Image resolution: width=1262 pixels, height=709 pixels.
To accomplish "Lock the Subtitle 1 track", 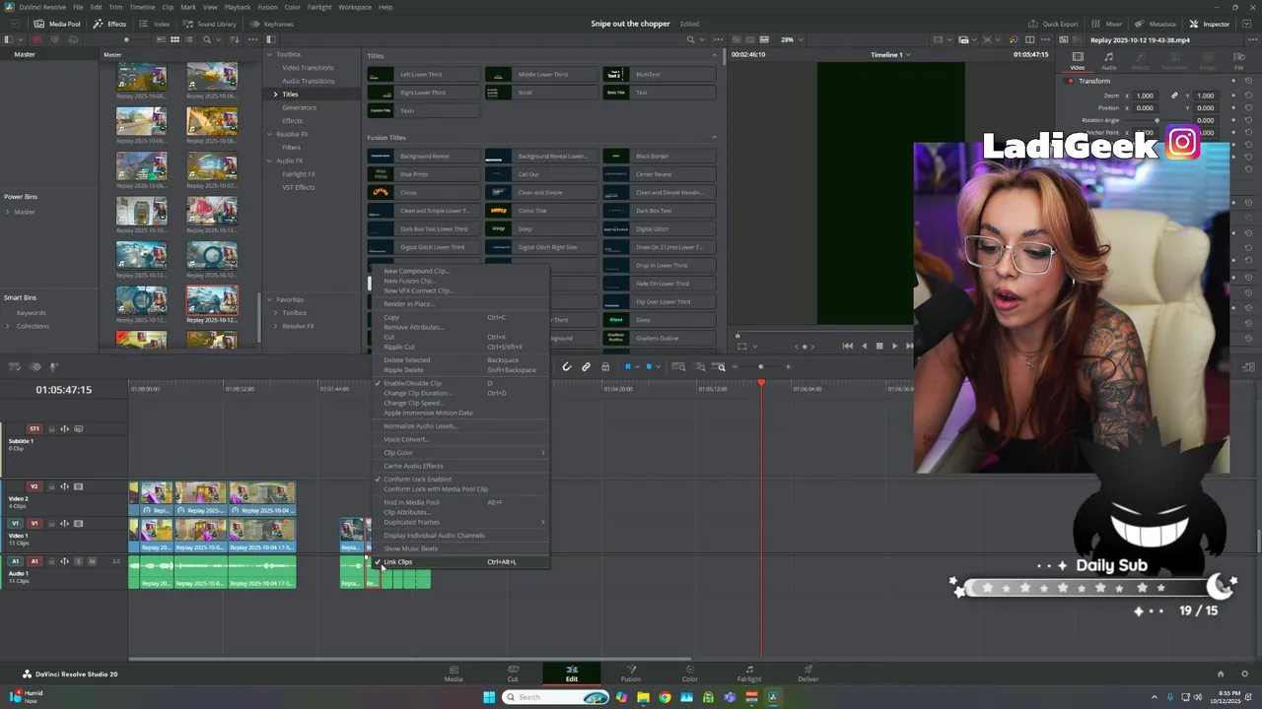I will tap(52, 428).
